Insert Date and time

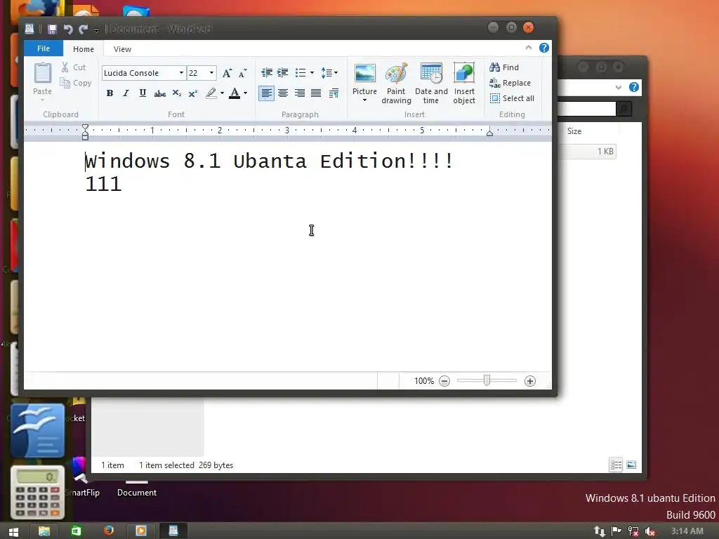[x=431, y=84]
